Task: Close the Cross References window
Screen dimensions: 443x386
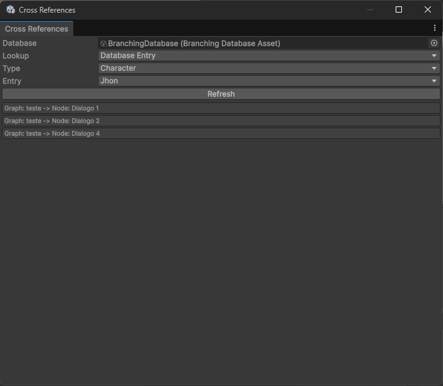Action: 428,9
